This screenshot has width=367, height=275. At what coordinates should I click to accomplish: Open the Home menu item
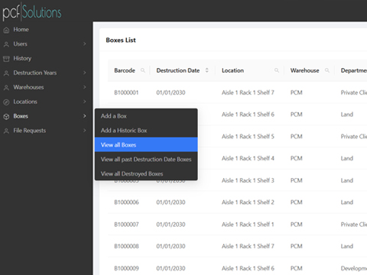click(x=21, y=30)
